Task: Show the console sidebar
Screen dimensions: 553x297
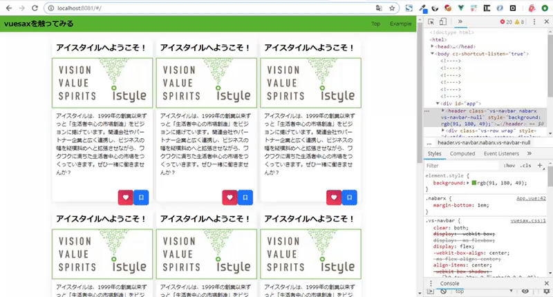Action: click(431, 291)
